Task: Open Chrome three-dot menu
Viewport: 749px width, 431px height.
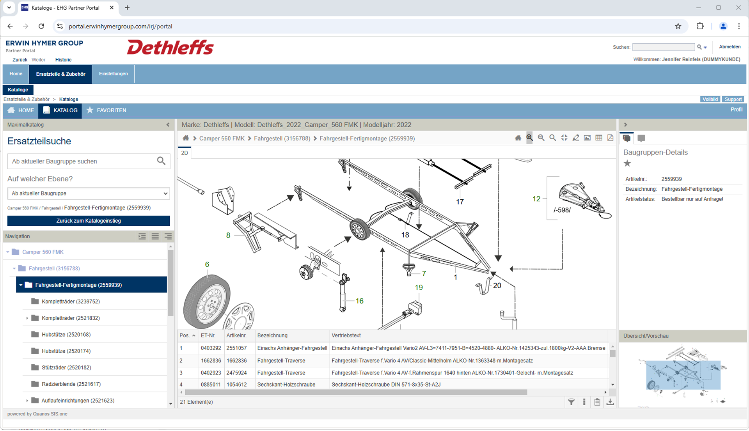Action: 739,26
